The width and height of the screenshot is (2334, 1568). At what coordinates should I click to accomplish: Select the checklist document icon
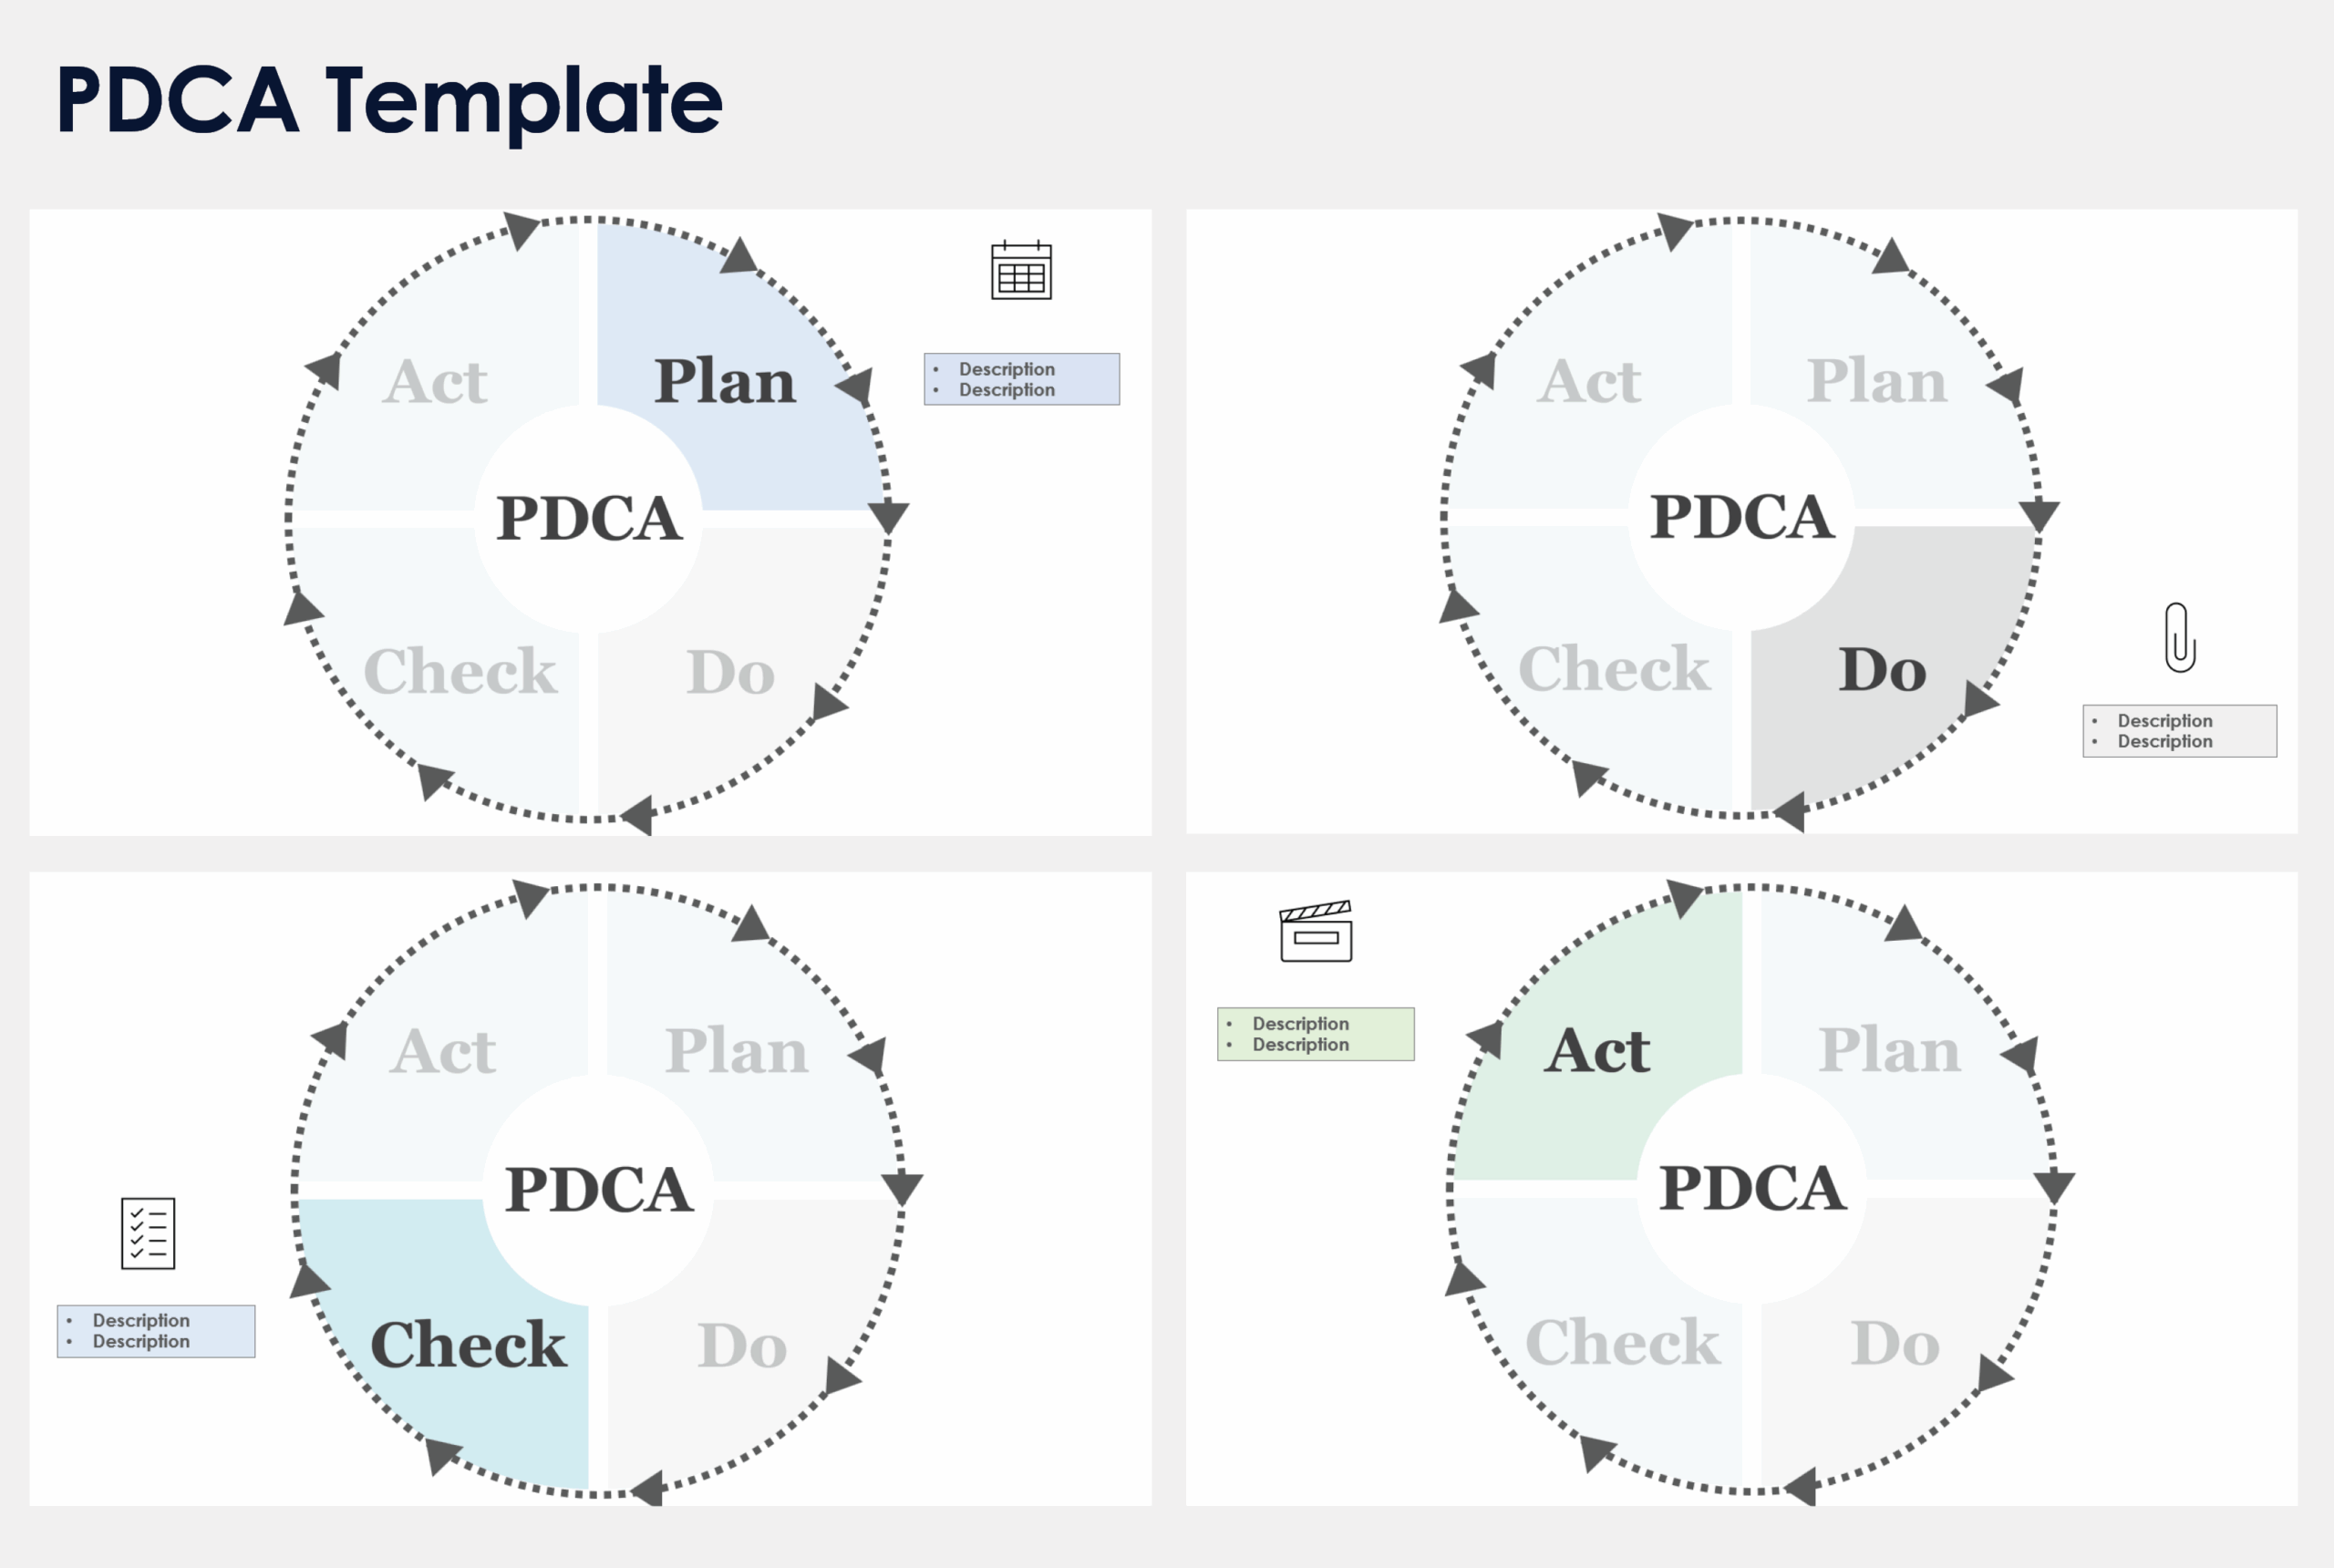148,1233
